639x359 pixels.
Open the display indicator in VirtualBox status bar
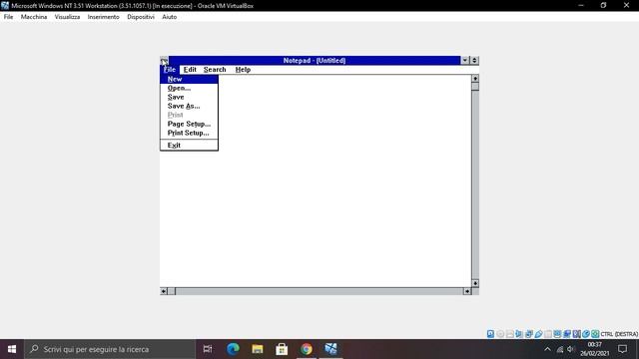(557, 334)
